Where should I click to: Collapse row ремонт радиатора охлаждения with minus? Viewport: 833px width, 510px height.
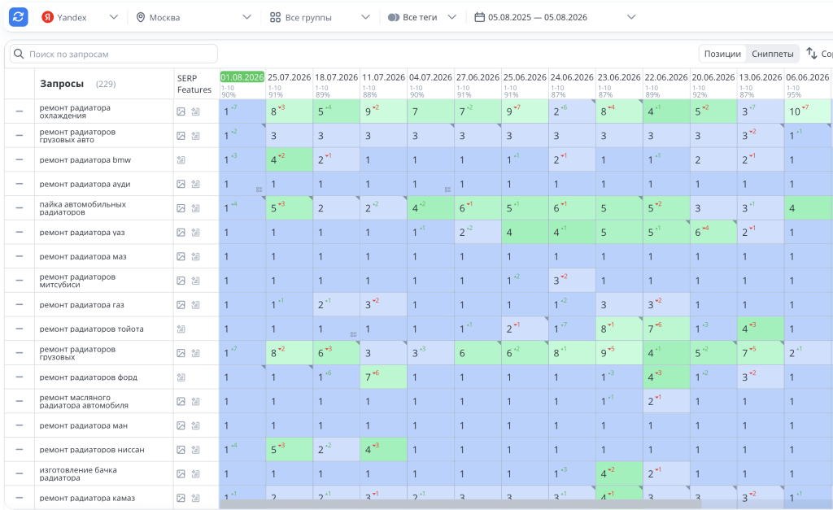(20, 111)
